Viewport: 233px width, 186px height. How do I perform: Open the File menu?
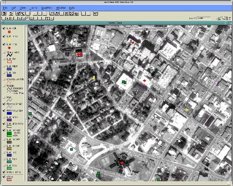(5, 8)
